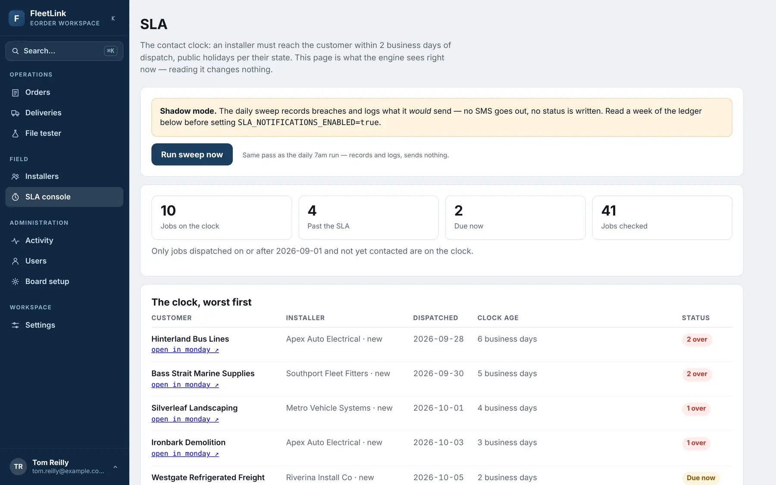Open Hinterland Bus Lines in monday
The width and height of the screenshot is (776, 485).
185,350
